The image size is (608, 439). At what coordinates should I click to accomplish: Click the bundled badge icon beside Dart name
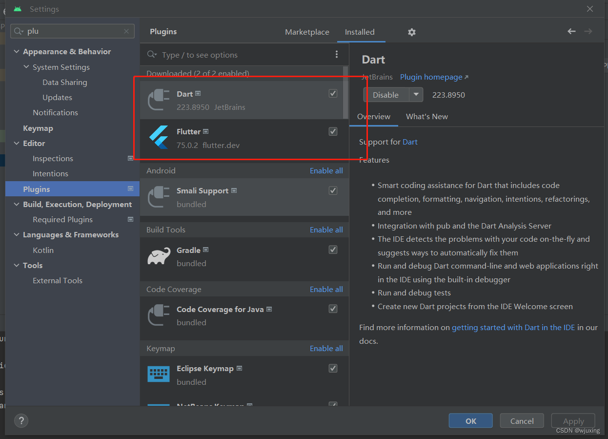pyautogui.click(x=198, y=93)
